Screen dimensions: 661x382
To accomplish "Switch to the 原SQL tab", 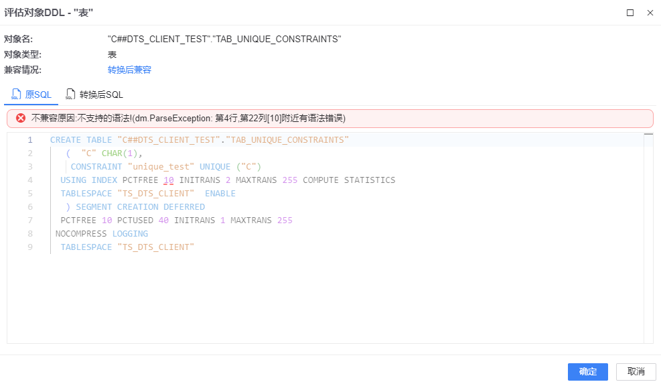I will [31, 94].
